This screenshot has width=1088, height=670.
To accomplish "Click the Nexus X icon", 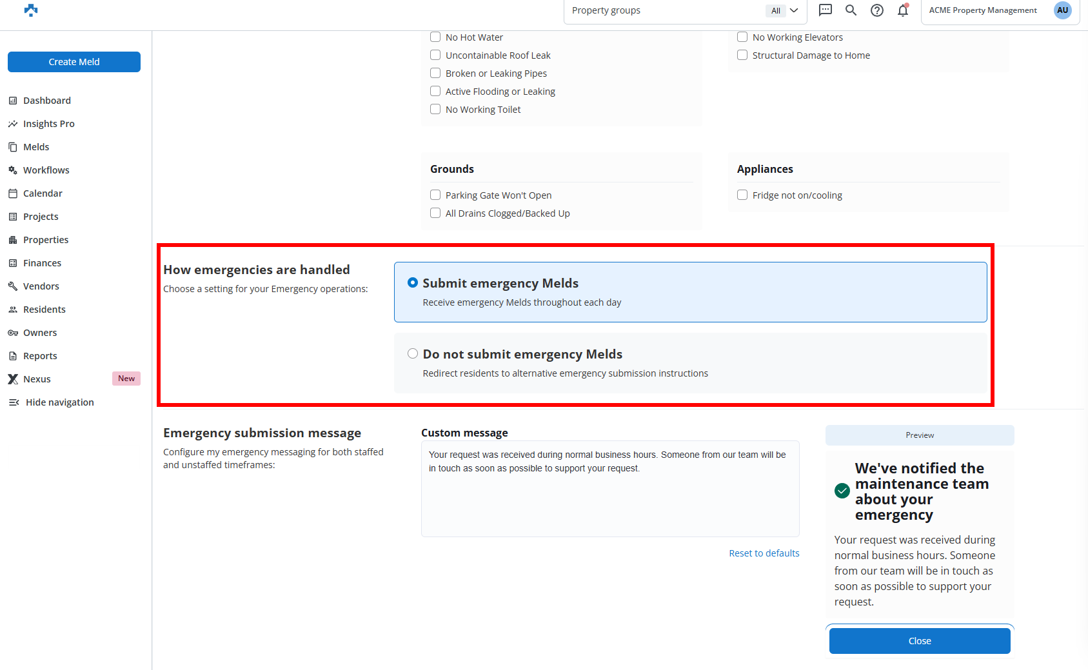I will click(13, 379).
